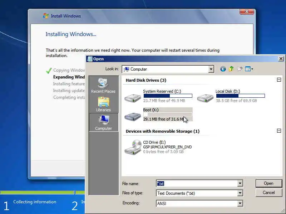The height and width of the screenshot is (214, 286).
Task: Click 'Installing Windows...' heading in installer
Action: 71,34
